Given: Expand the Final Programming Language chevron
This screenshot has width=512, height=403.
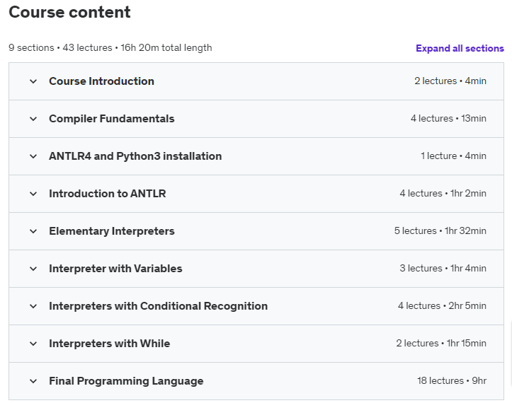Looking at the screenshot, I should pos(33,381).
